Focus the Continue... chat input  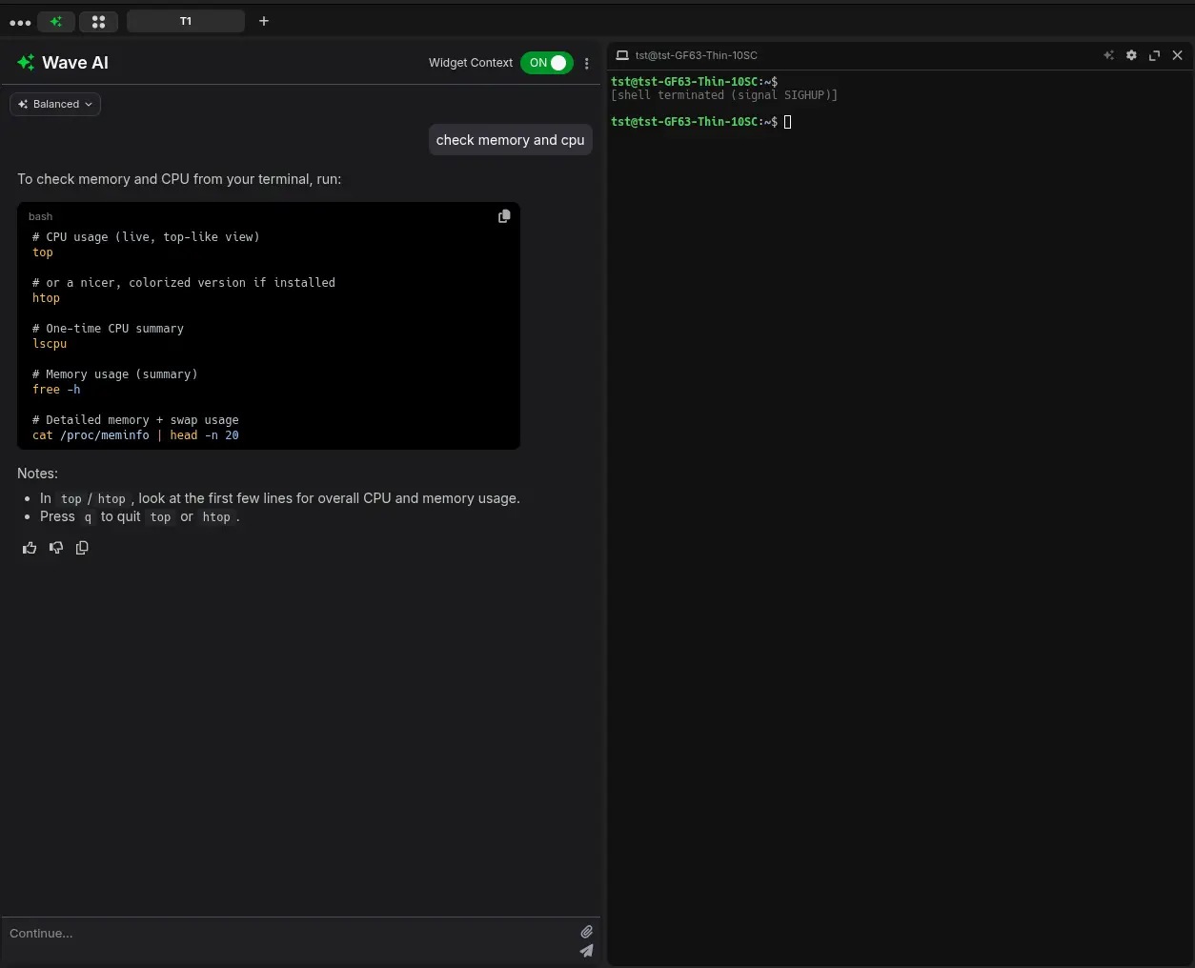289,934
